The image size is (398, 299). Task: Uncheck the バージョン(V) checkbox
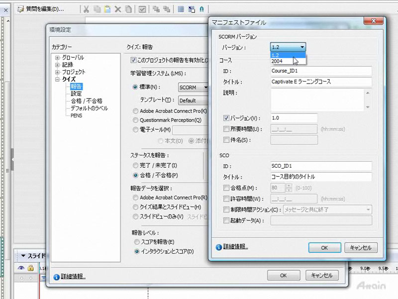227,118
